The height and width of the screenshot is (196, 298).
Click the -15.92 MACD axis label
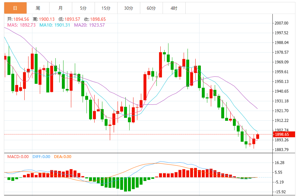[280, 192]
